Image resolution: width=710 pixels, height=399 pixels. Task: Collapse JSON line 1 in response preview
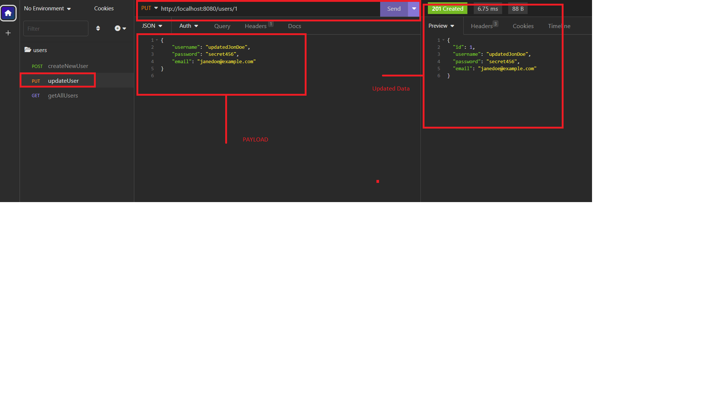pyautogui.click(x=443, y=40)
